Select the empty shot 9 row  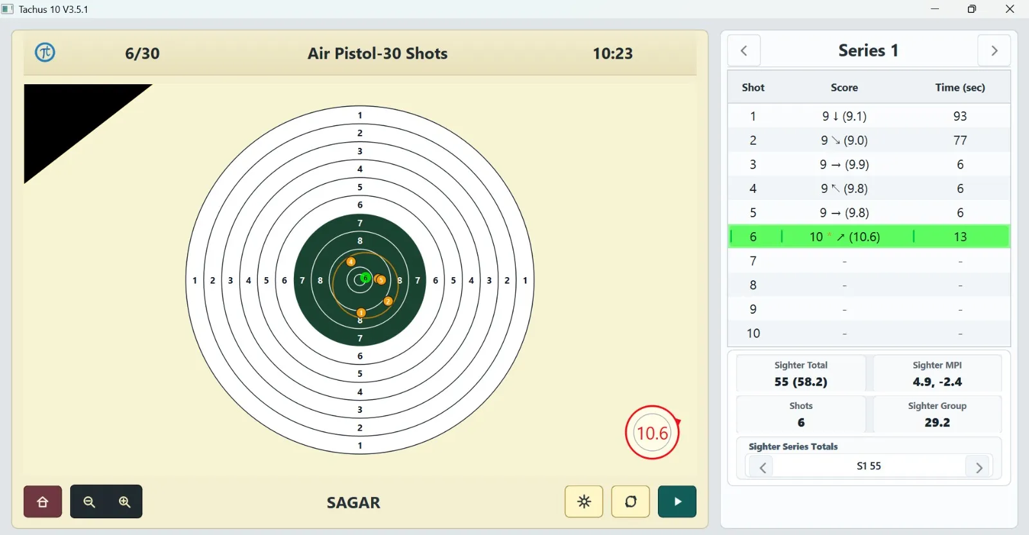click(x=869, y=309)
